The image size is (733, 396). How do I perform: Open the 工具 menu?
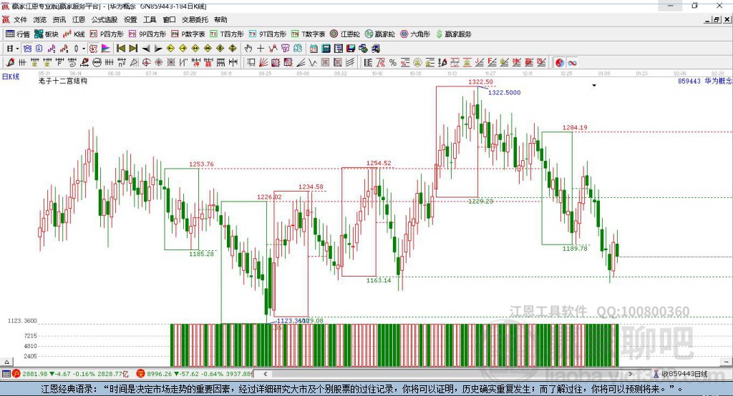pos(150,19)
